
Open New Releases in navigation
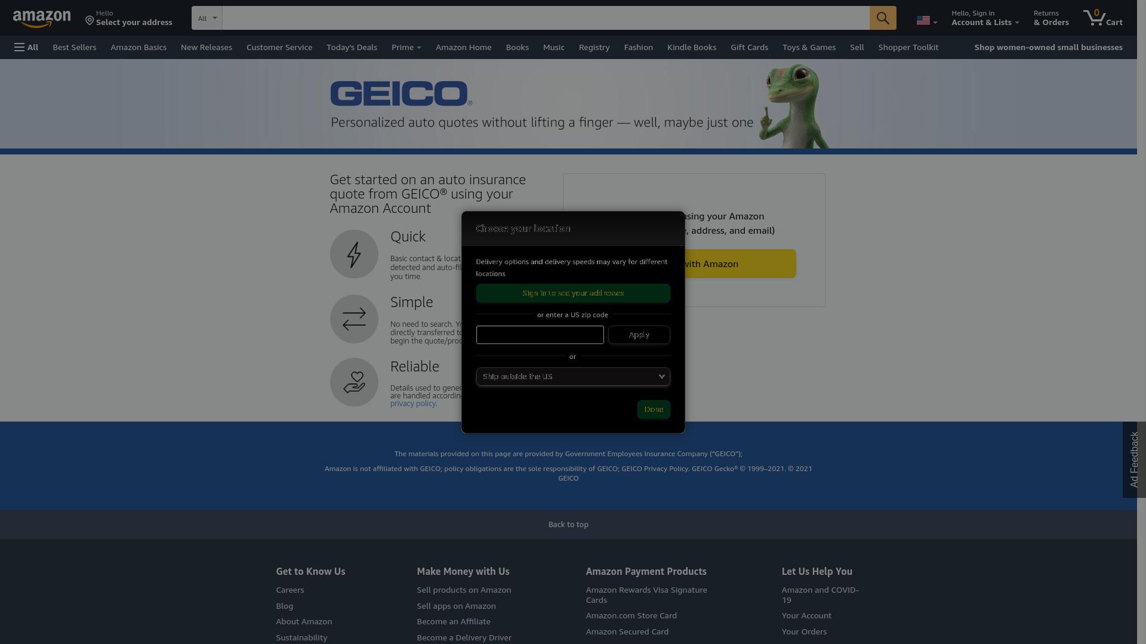[207, 47]
